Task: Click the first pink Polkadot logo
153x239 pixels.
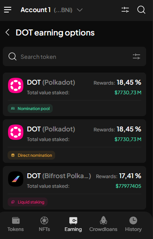Action: (x=16, y=85)
